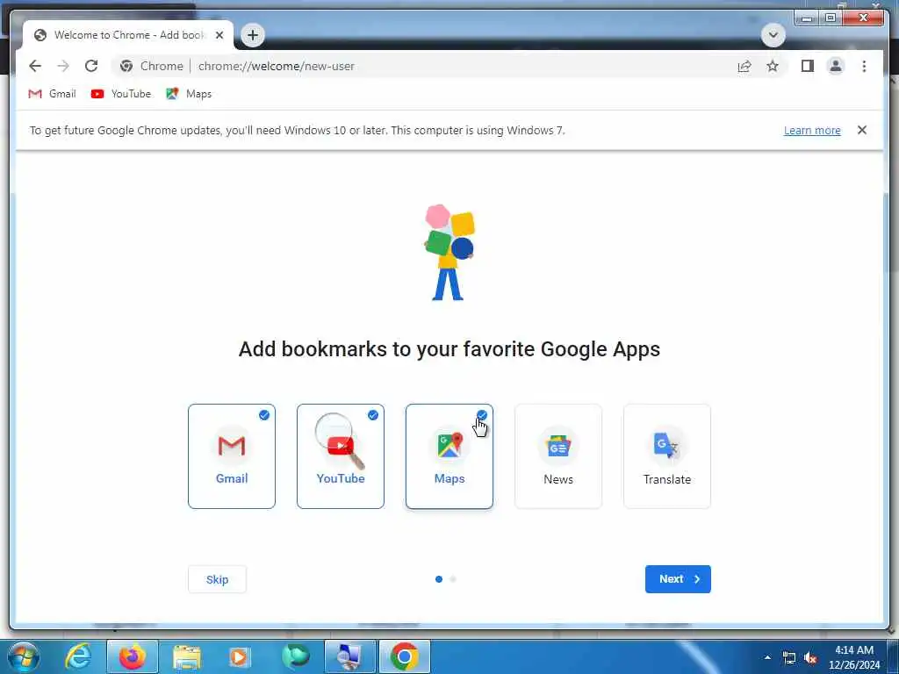
Task: Open the media player taskbar icon
Action: [240, 656]
